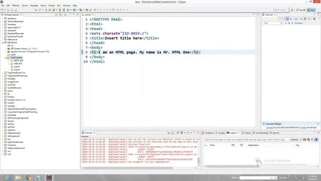This screenshot has width=321, height=181.
Task: Click the New toolbar icon
Action: click(2, 10)
